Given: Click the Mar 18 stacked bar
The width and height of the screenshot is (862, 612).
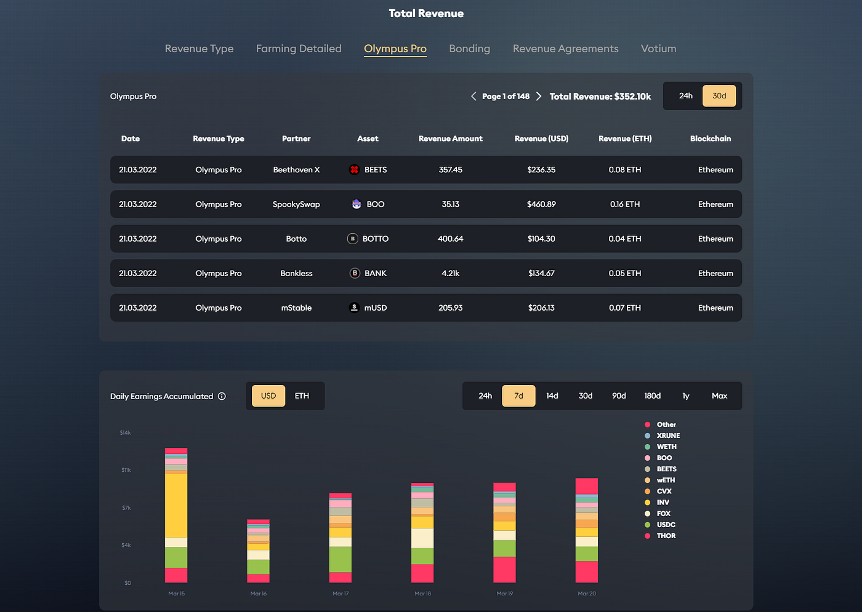Looking at the screenshot, I should click(422, 533).
